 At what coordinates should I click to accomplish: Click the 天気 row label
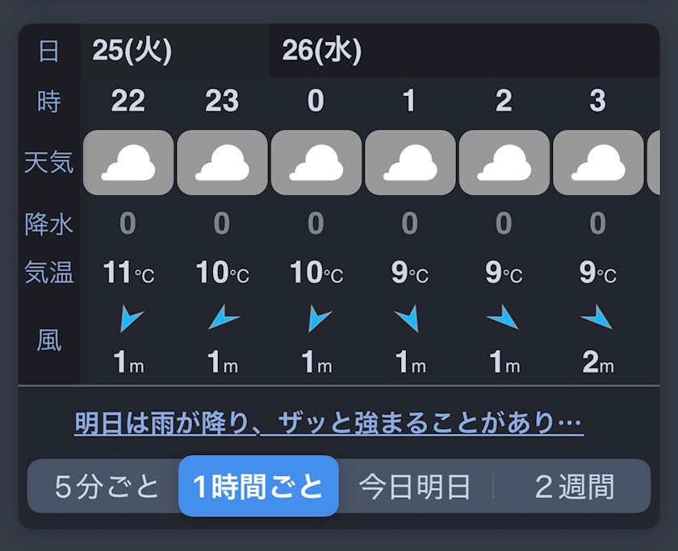tap(49, 163)
